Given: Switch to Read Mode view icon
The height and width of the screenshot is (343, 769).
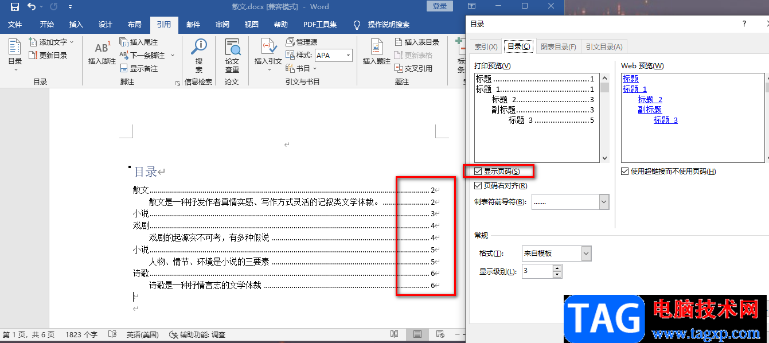Looking at the screenshot, I should pyautogui.click(x=394, y=334).
